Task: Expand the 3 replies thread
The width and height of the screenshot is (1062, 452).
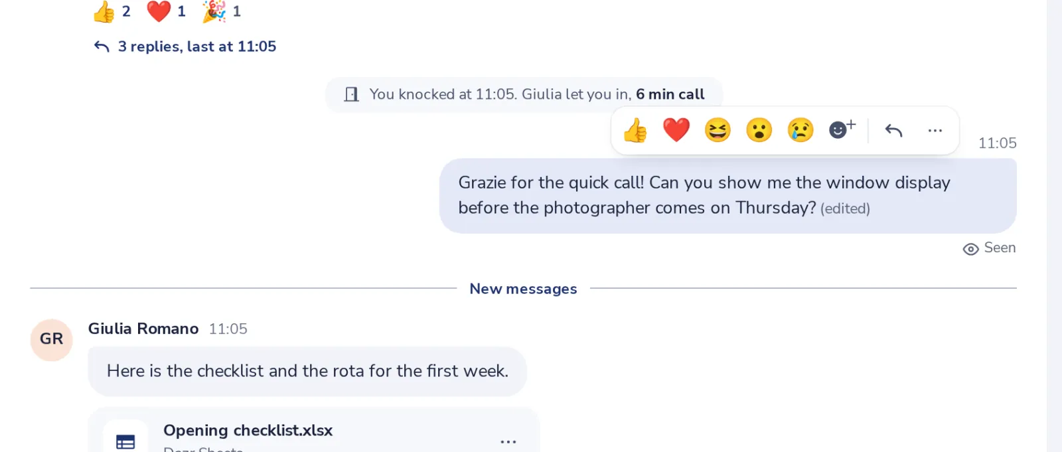Action: 185,46
